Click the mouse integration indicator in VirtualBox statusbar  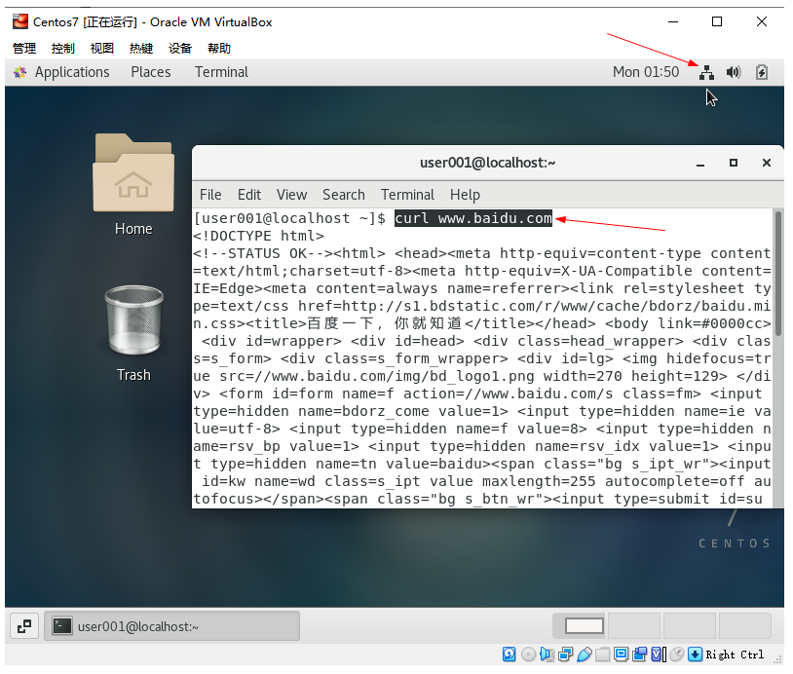coord(676,654)
